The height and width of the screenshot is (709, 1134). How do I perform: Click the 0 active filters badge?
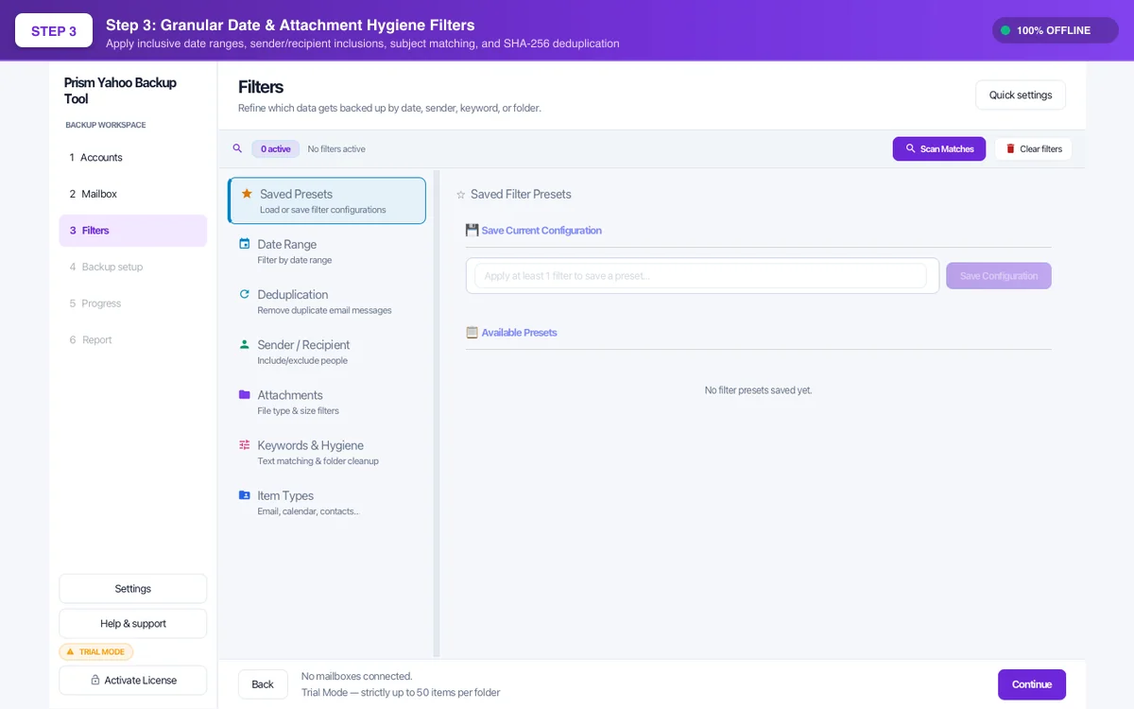click(x=276, y=148)
